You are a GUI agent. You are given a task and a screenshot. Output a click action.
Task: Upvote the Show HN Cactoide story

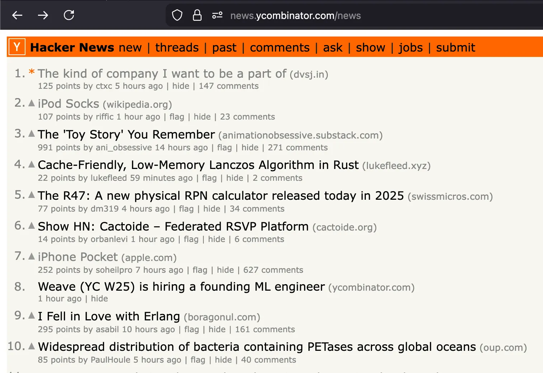32,226
